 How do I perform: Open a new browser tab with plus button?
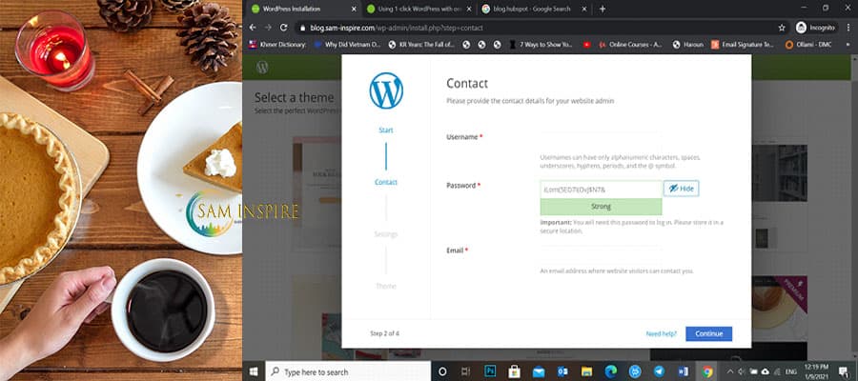click(602, 9)
